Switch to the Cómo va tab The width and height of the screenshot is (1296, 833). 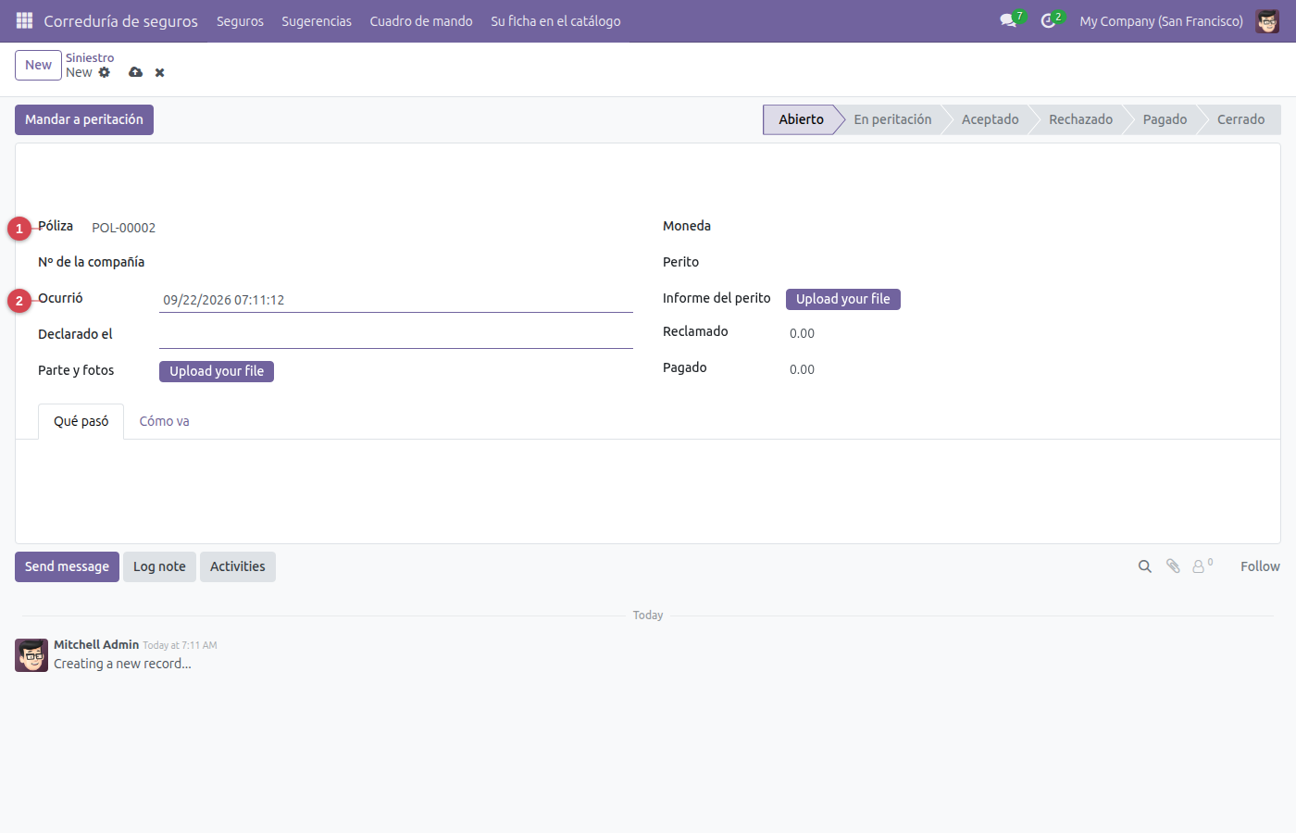click(x=164, y=421)
